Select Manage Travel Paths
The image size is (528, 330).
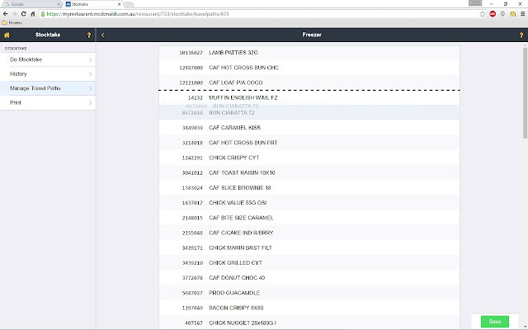click(48, 88)
